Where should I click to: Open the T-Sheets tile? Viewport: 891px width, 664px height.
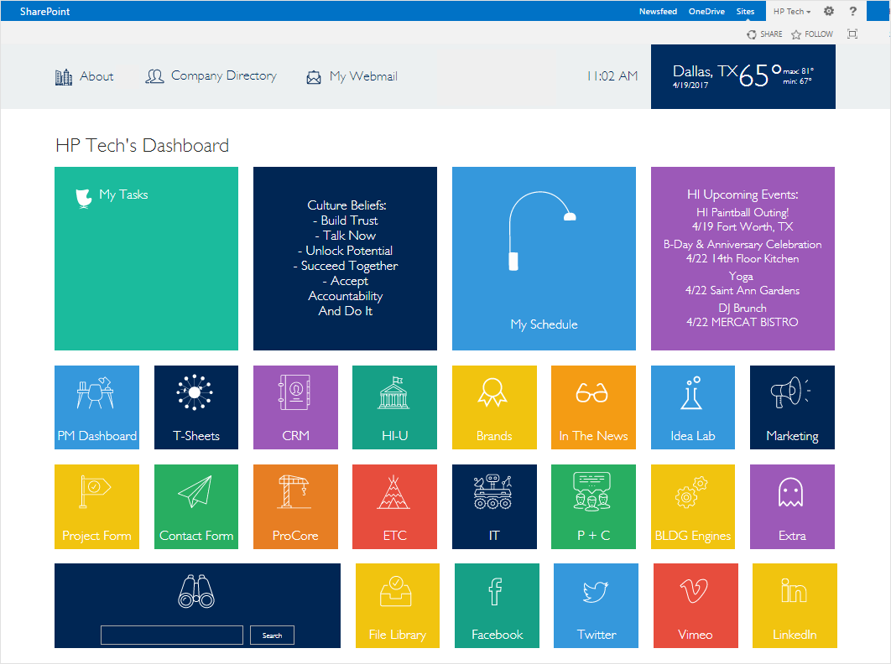click(x=195, y=407)
